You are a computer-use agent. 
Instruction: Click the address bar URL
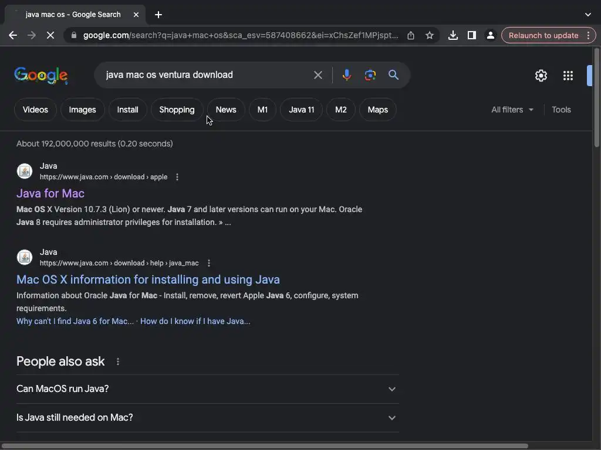point(240,36)
